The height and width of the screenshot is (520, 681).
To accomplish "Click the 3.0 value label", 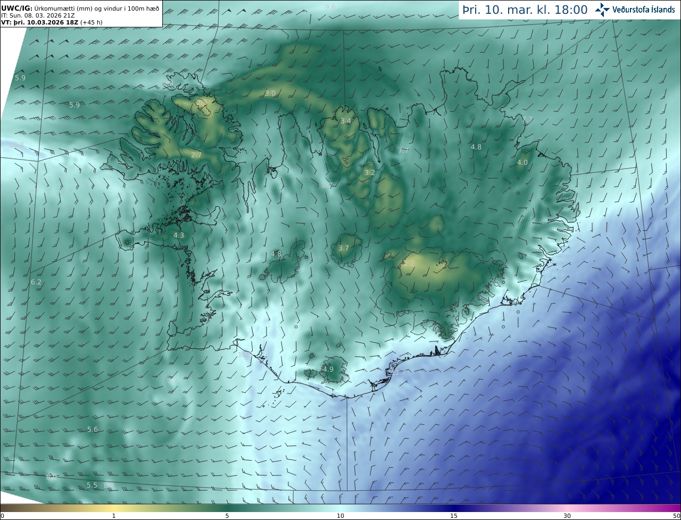I will coord(270,93).
